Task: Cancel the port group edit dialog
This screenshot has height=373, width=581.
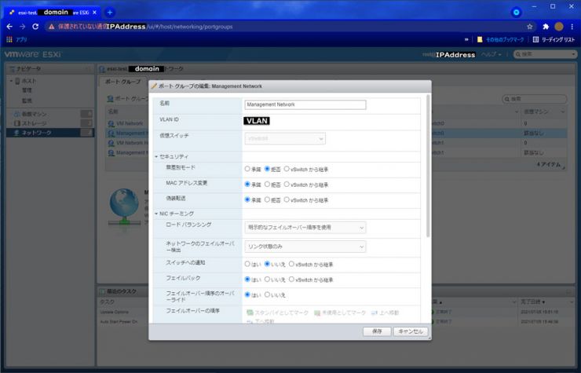Action: [411, 331]
